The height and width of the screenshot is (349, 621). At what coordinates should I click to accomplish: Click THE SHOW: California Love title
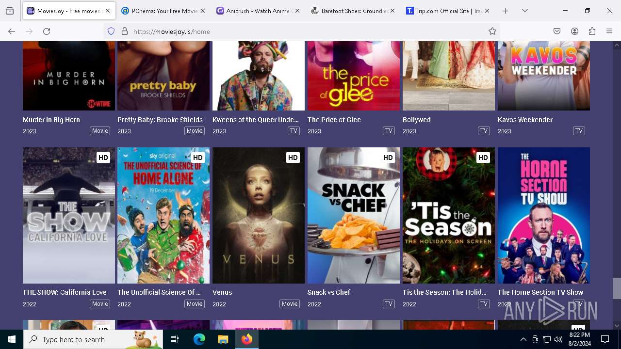coord(65,292)
